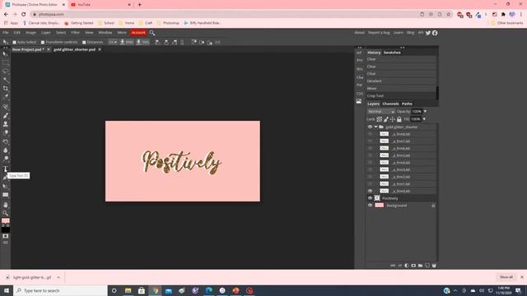This screenshot has width=527, height=296.
Task: Create new folder in Layers panel
Action: point(420,266)
